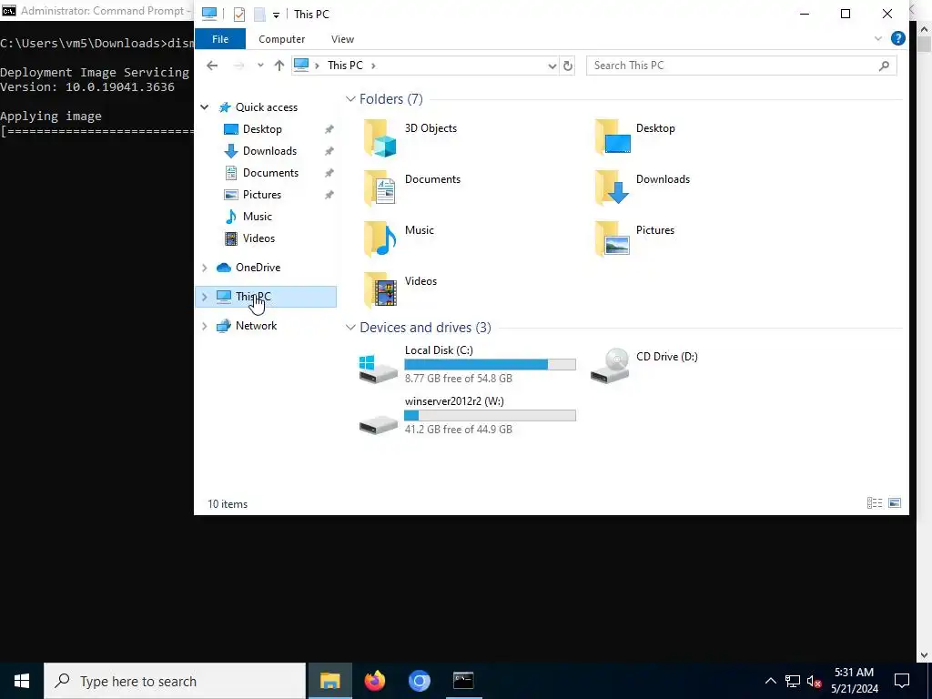Click the Local Disk (C:) usage bar
The width and height of the screenshot is (932, 699).
(x=490, y=364)
